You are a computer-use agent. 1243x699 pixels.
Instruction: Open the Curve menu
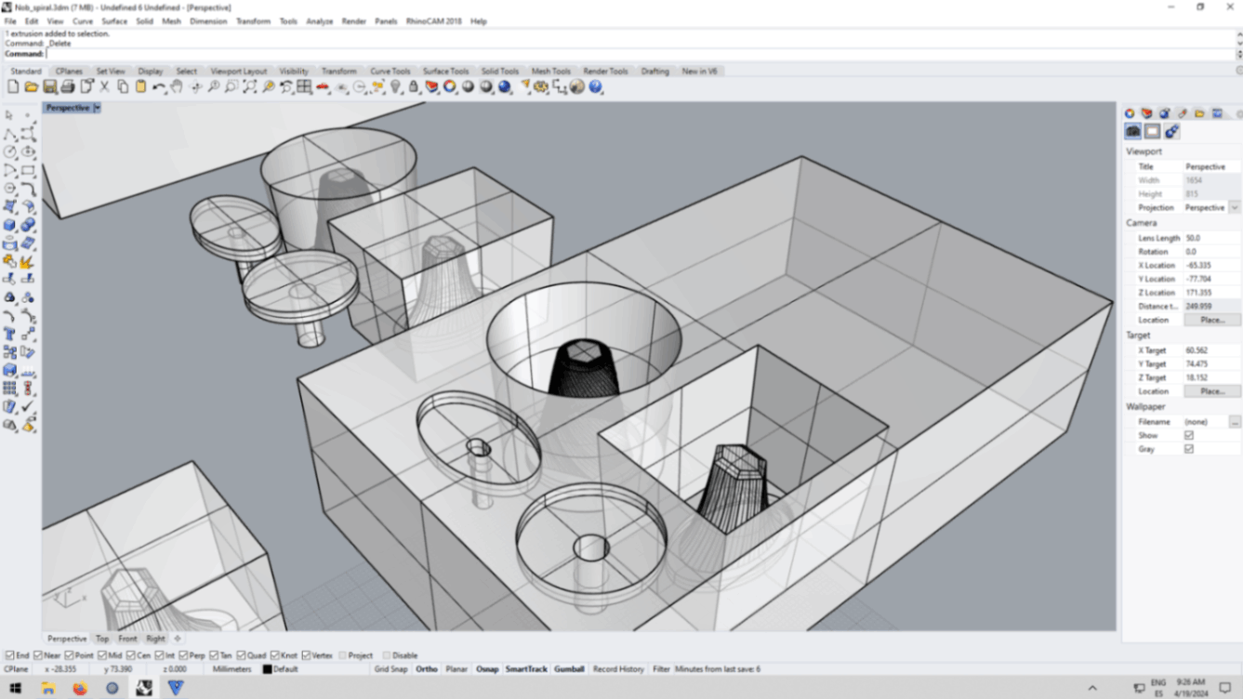[x=83, y=21]
